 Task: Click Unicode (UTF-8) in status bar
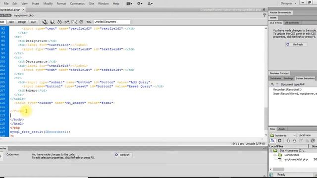click(x=255, y=144)
